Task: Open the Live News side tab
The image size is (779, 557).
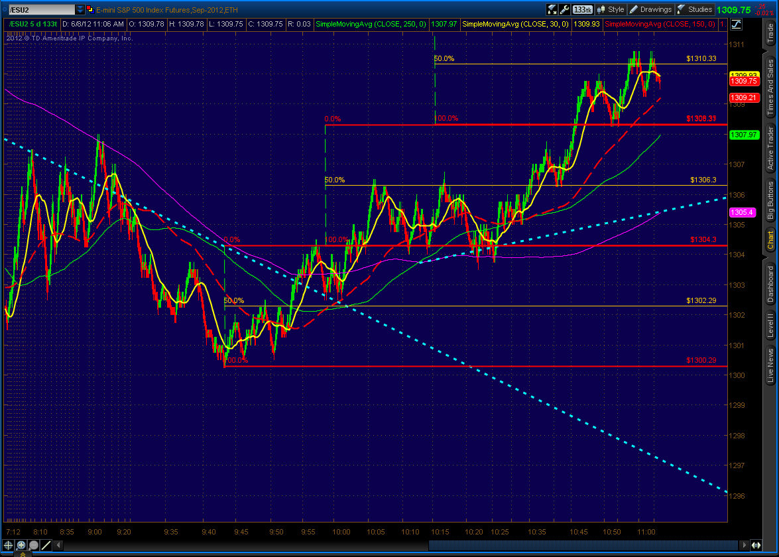Action: coord(770,365)
